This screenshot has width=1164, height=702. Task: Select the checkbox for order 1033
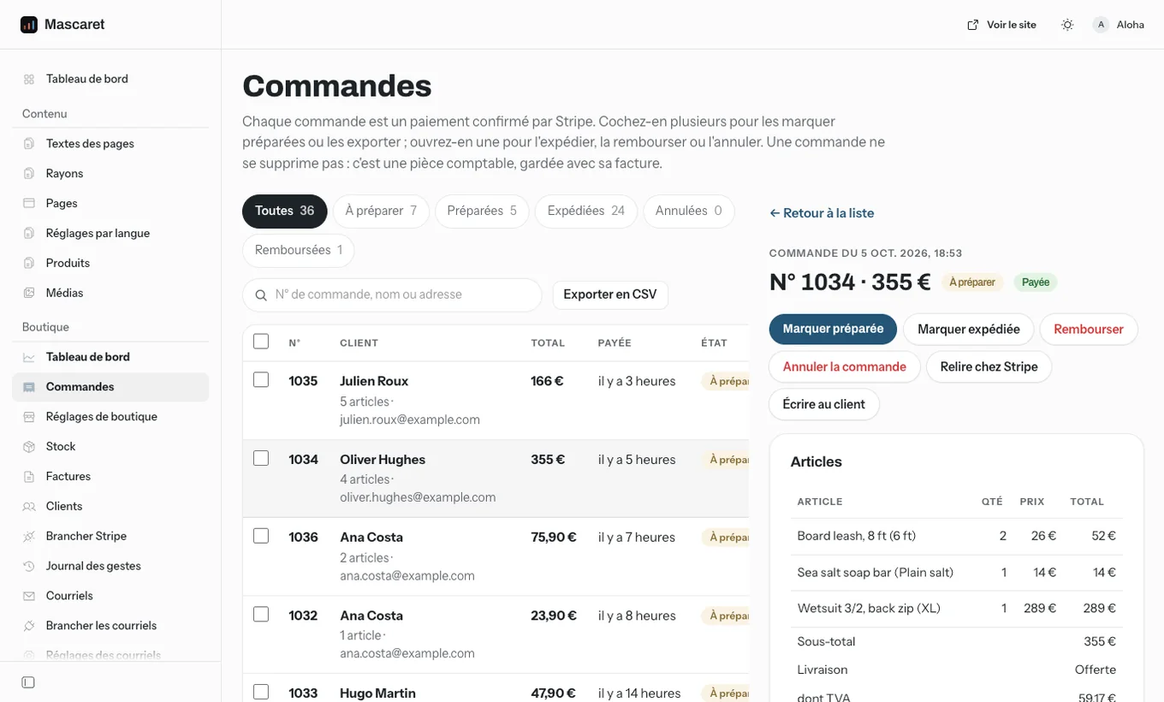261,692
